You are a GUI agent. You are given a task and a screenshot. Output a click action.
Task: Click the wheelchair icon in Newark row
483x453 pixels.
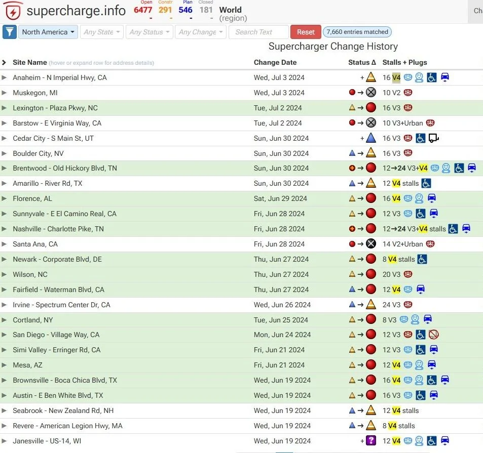(422, 259)
